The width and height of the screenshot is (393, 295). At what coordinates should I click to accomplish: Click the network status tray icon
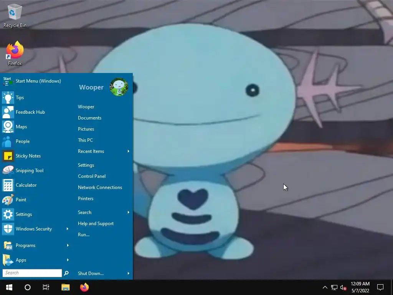coord(334,287)
